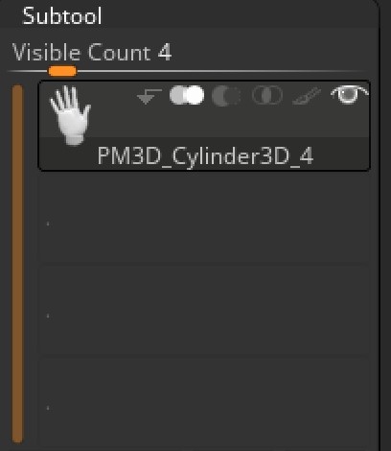Click the orange vertical subtool scrollbar
This screenshot has width=391, height=451.
[17, 264]
